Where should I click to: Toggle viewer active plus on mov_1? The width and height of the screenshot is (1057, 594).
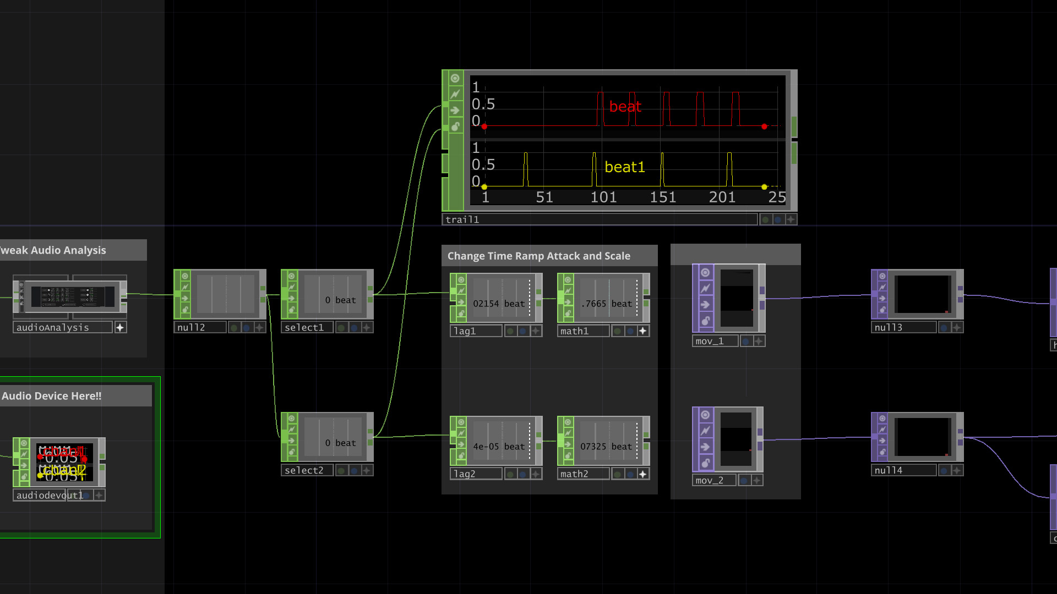coord(759,341)
